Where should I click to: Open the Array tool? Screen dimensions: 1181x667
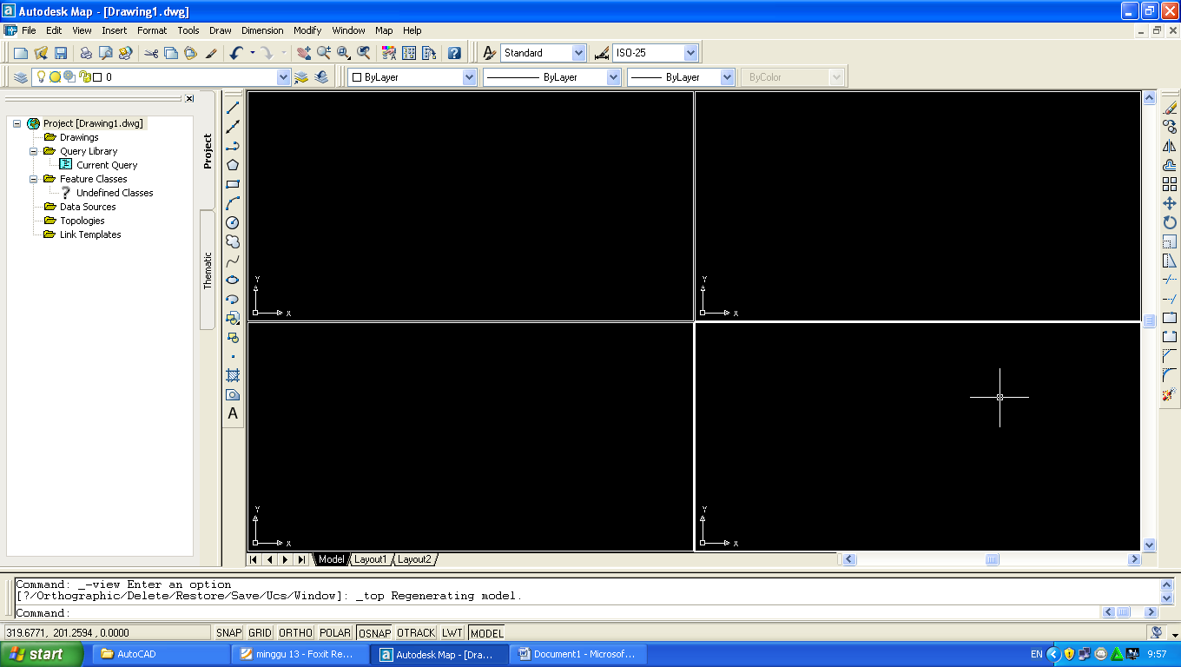[x=1170, y=184]
